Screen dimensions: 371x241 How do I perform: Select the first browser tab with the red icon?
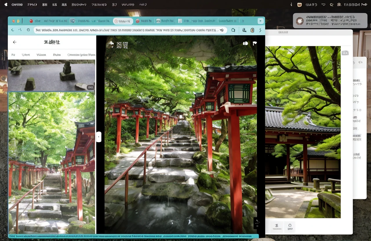click(x=48, y=21)
